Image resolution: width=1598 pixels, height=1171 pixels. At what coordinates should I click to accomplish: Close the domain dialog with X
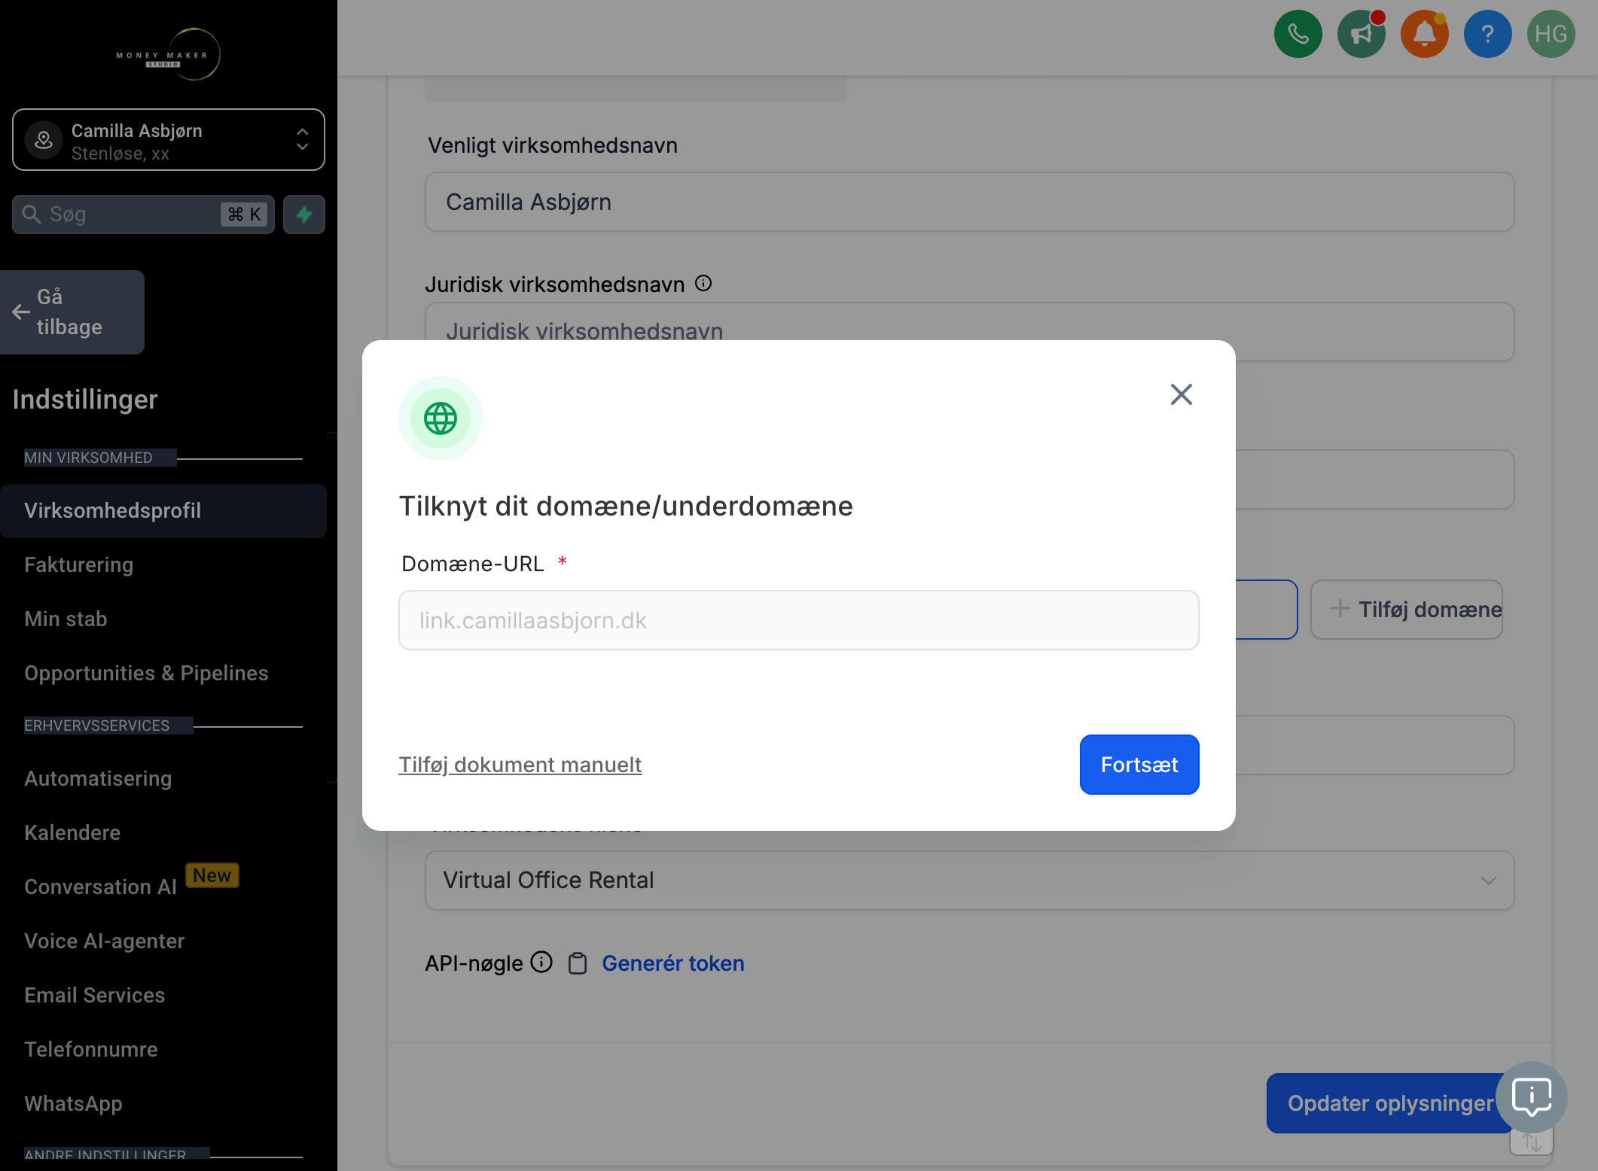(1181, 394)
